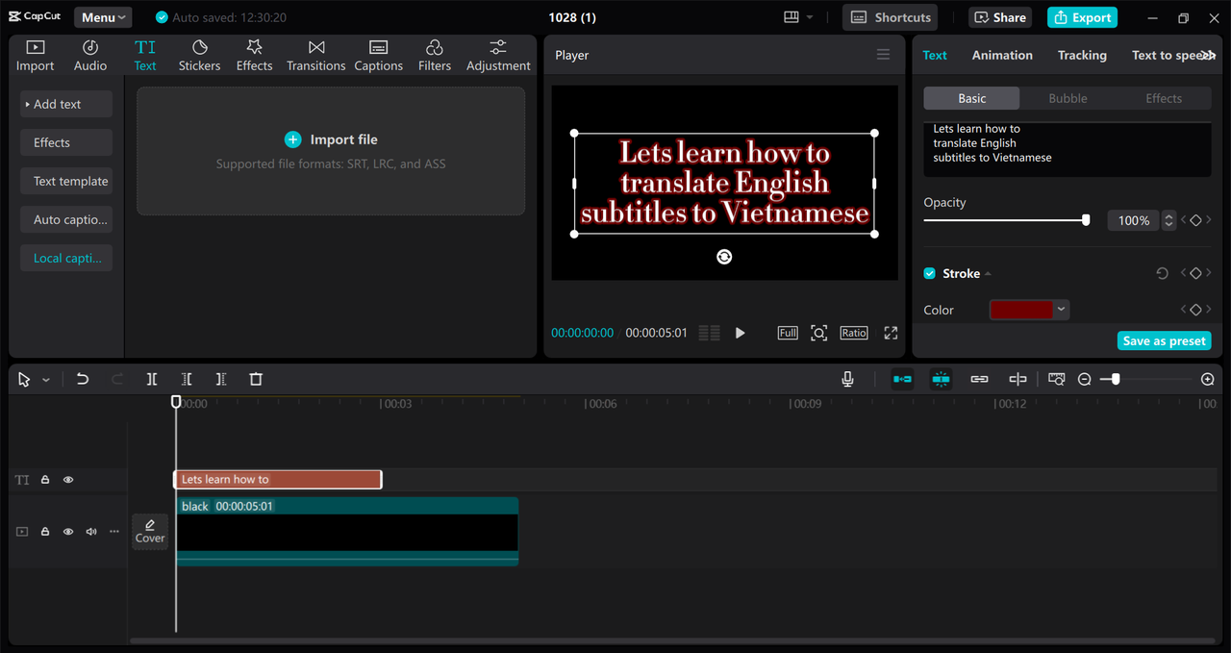
Task: Open the Audio library tab
Action: [x=90, y=56]
